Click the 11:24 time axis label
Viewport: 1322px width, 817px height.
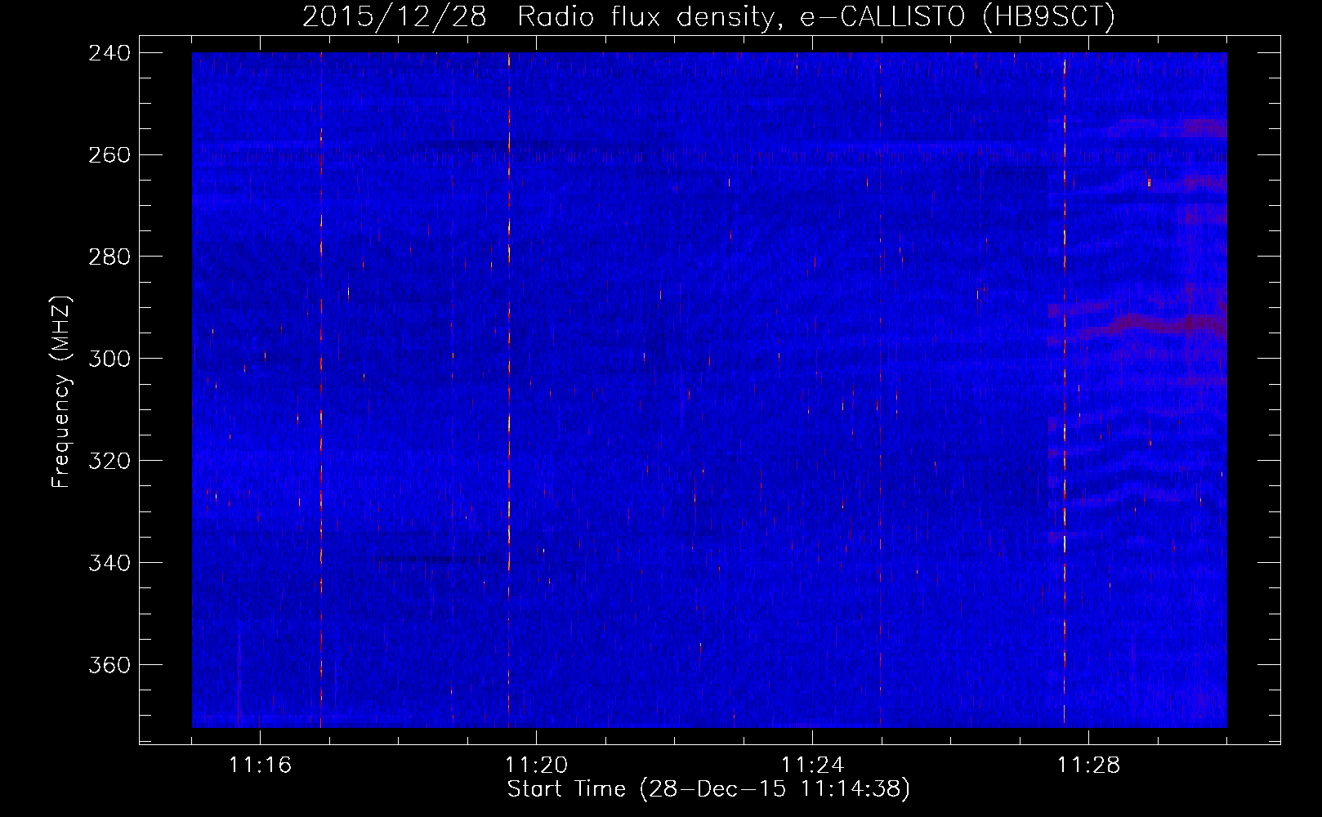point(812,766)
